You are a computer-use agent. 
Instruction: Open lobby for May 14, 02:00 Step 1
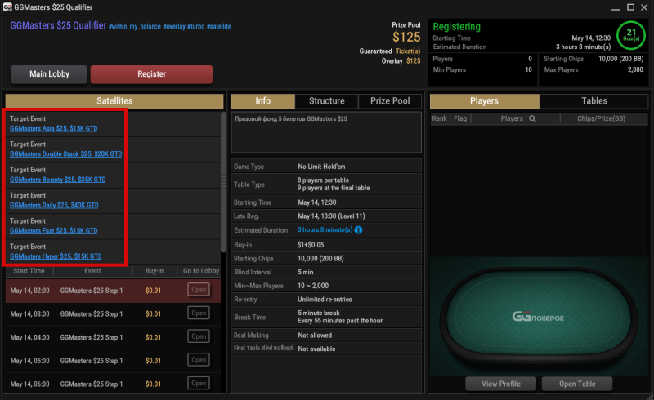[x=199, y=290]
